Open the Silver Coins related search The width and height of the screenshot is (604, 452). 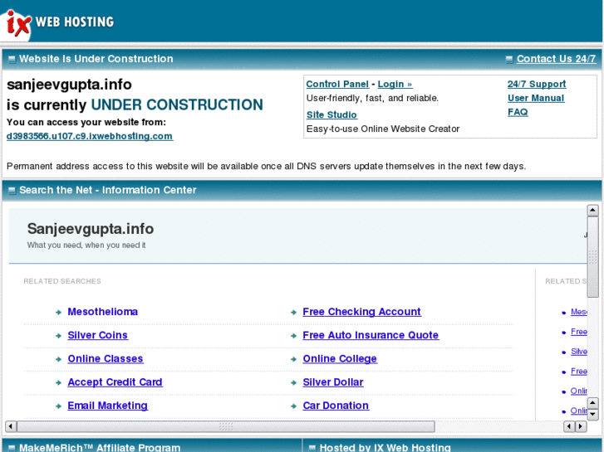click(x=97, y=335)
